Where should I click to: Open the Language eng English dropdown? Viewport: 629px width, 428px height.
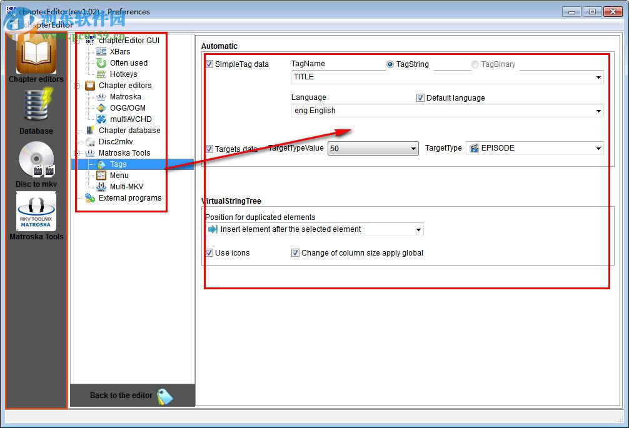447,111
